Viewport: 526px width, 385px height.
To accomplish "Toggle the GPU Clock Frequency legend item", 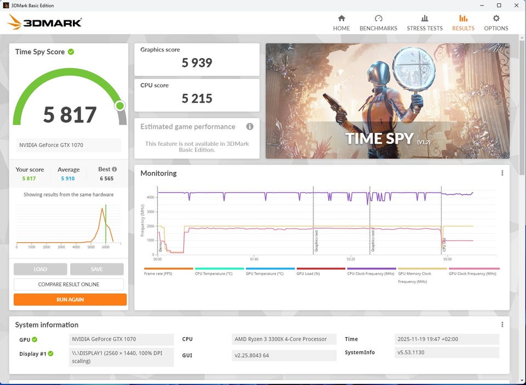I will [x=474, y=271].
